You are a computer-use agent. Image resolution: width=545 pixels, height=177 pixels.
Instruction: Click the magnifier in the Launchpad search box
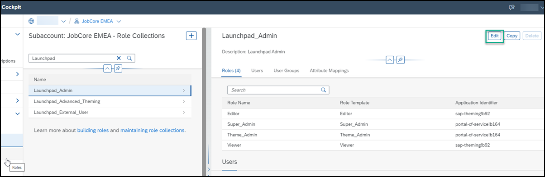click(129, 58)
